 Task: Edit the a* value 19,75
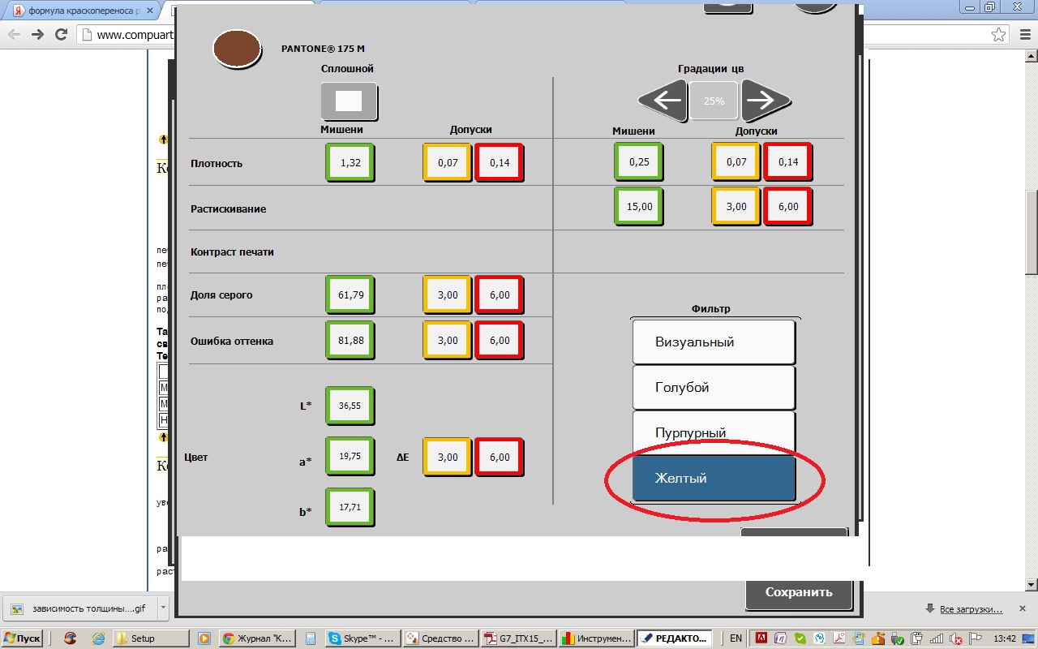pyautogui.click(x=350, y=456)
